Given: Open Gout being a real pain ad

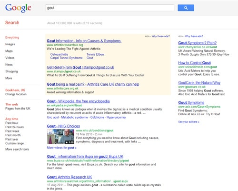Looking at the screenshot, I should coord(93,84).
